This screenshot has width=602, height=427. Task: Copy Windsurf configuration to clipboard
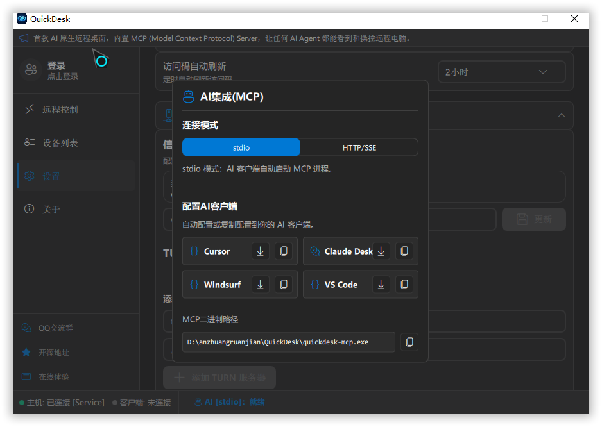pos(284,285)
